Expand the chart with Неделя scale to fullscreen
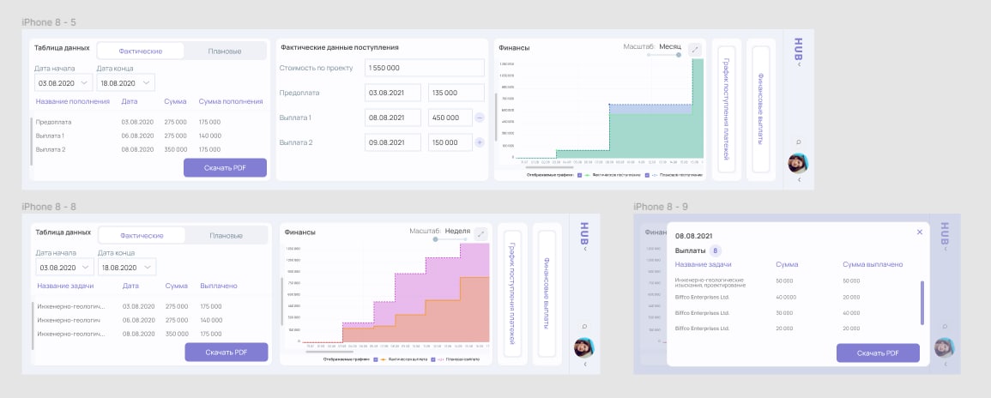The width and height of the screenshot is (991, 398). [481, 234]
